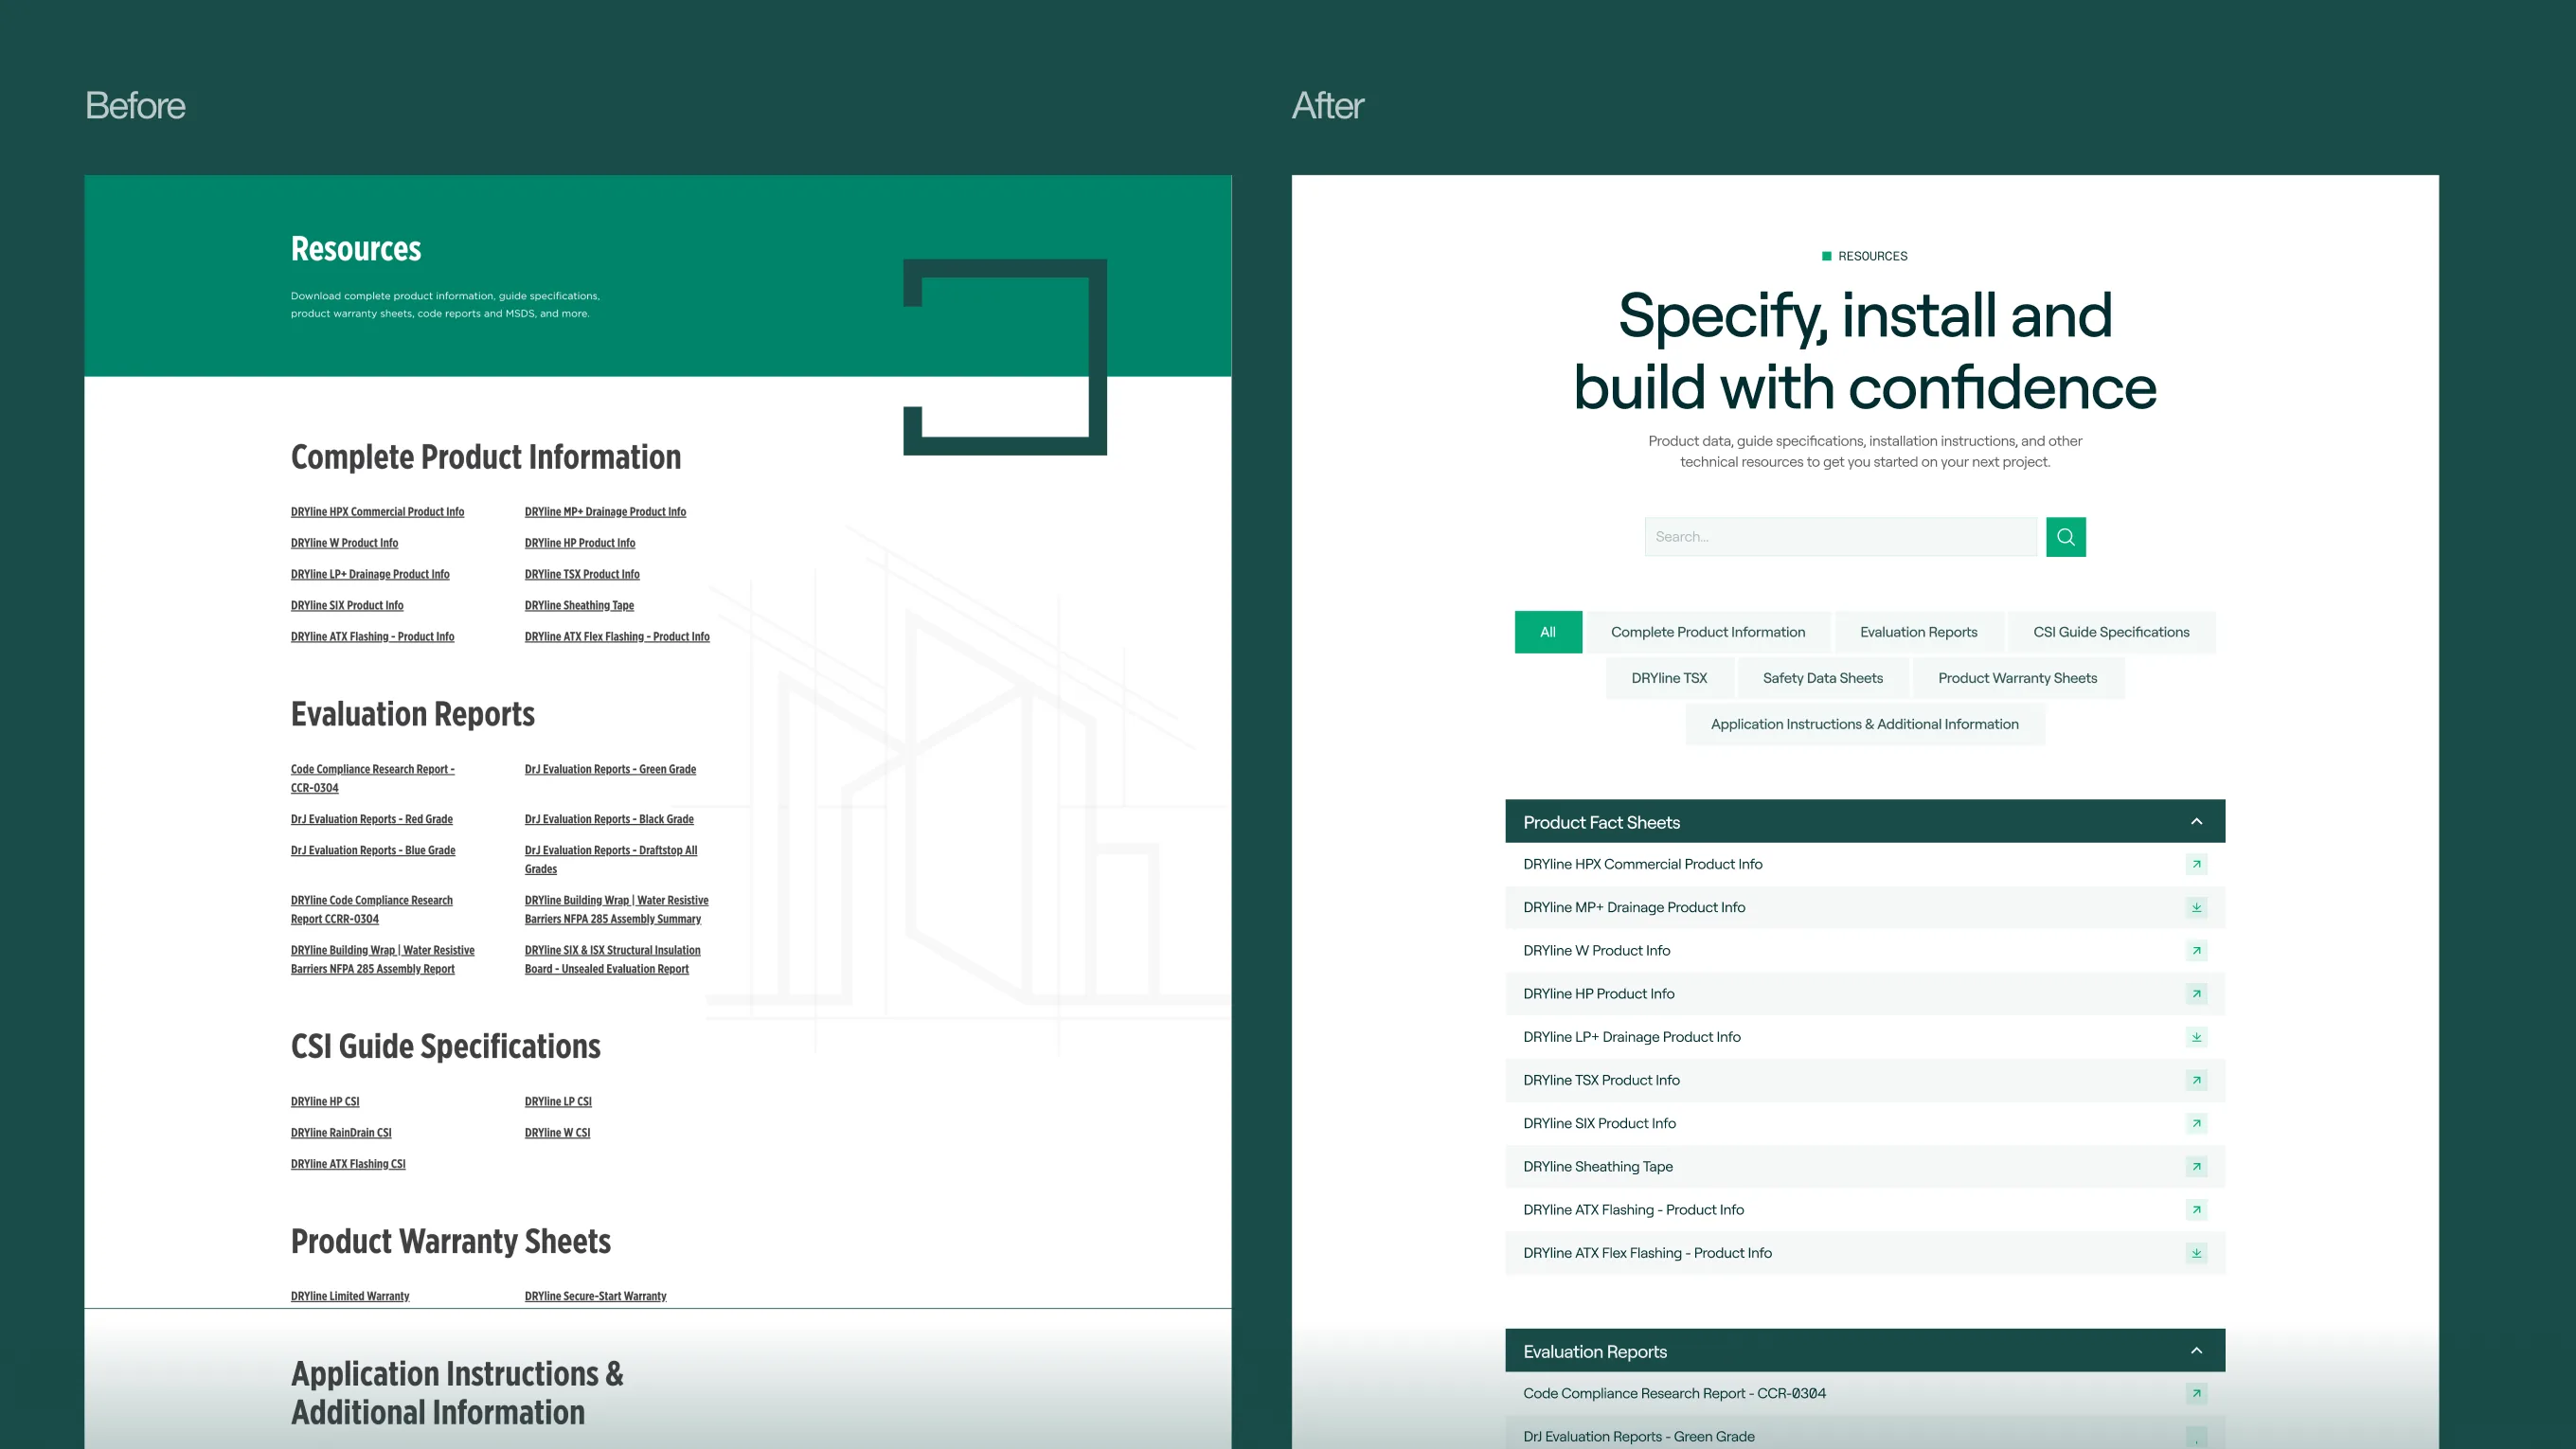The image size is (2576, 1449).
Task: Open external link icon for DRYline HPX Commercial Product Info
Action: click(2196, 864)
